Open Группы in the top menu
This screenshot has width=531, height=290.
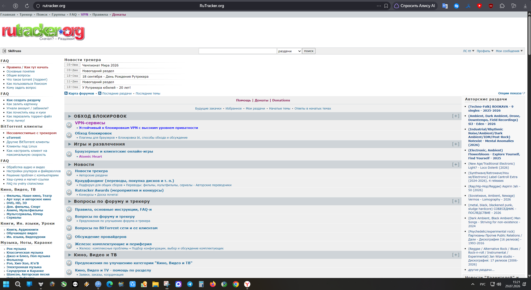(x=58, y=15)
